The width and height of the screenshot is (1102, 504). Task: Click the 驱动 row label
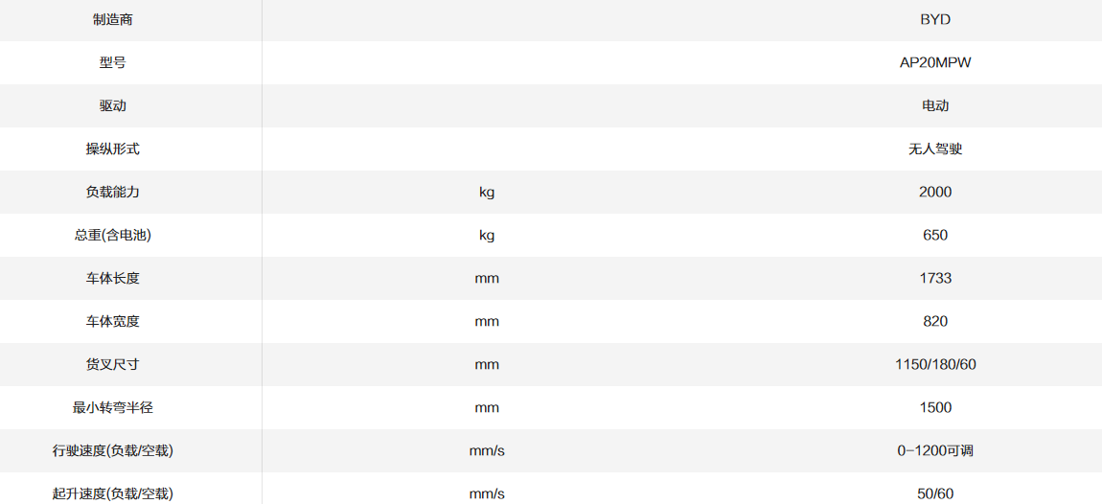(x=112, y=105)
